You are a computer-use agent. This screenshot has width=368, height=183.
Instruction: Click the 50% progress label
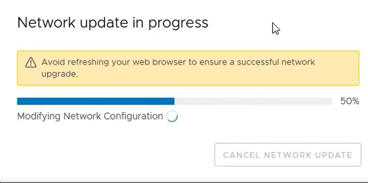coord(350,101)
